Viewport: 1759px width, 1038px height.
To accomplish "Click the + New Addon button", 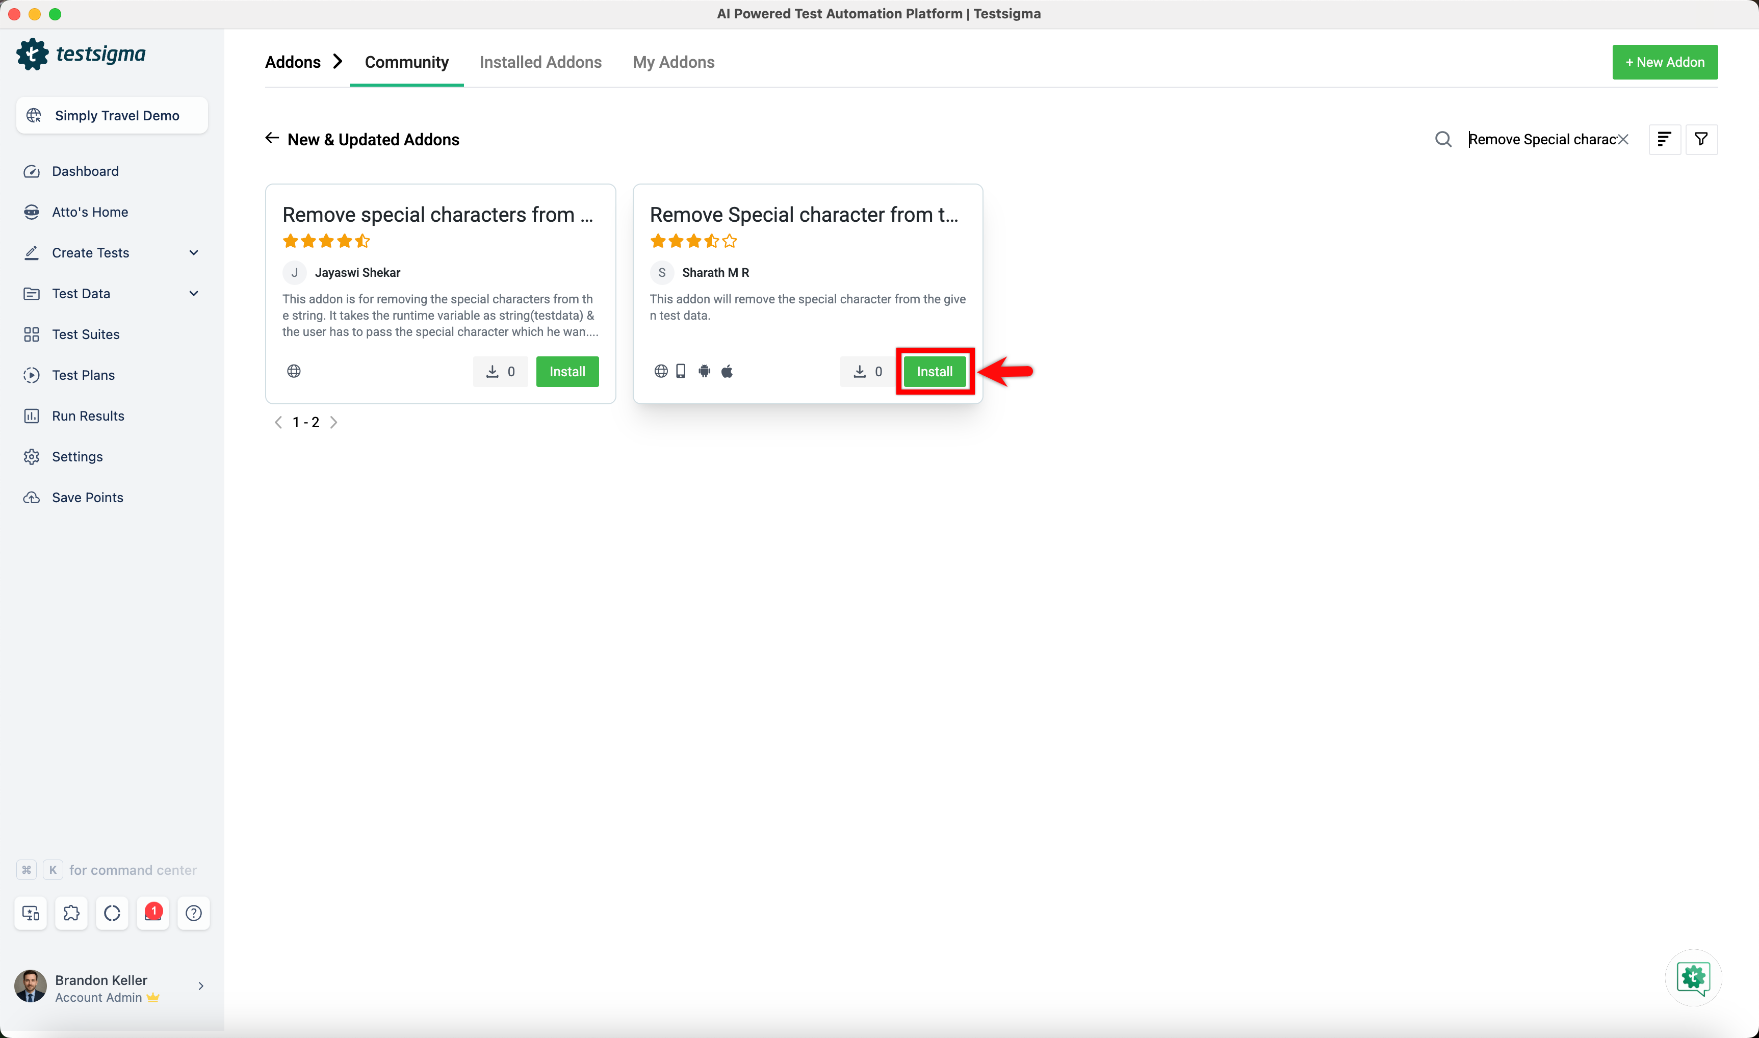I will (1665, 62).
